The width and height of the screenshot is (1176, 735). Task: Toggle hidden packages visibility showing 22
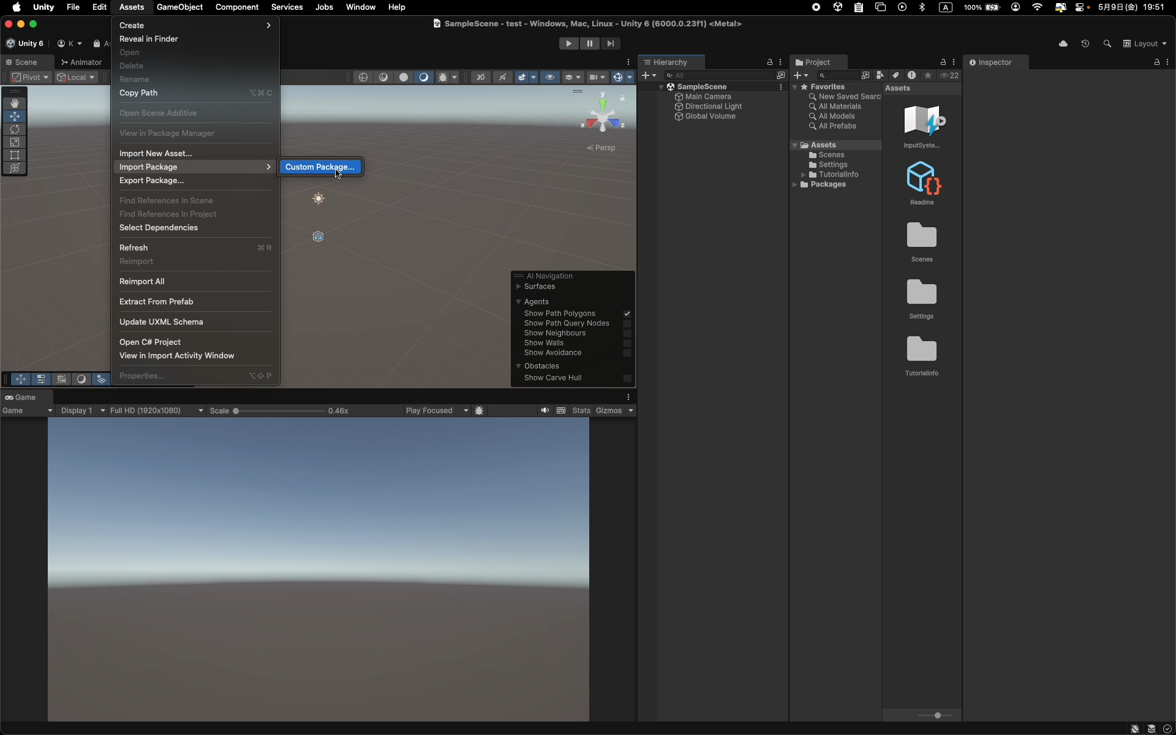950,75
